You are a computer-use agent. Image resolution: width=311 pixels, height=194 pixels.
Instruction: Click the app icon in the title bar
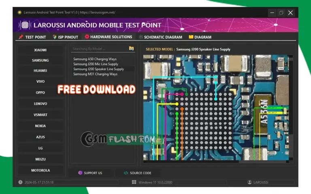click(x=19, y=13)
